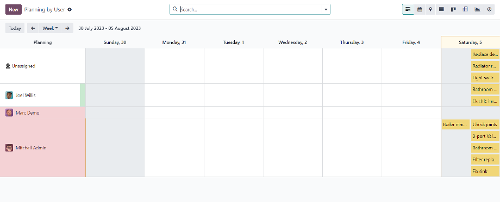The width and height of the screenshot is (500, 202).
Task: Open the Pivot view icon
Action: click(x=465, y=10)
